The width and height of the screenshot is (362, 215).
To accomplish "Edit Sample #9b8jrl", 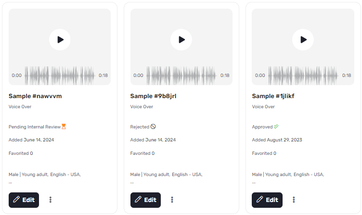I will pos(145,200).
